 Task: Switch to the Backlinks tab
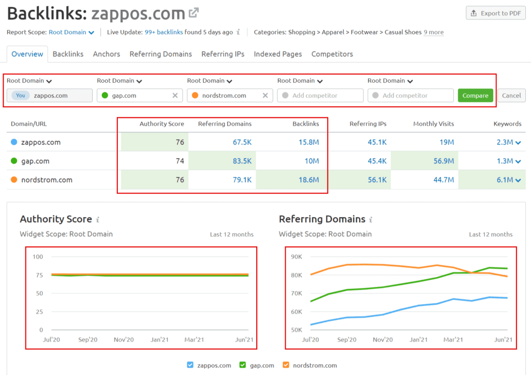click(68, 54)
